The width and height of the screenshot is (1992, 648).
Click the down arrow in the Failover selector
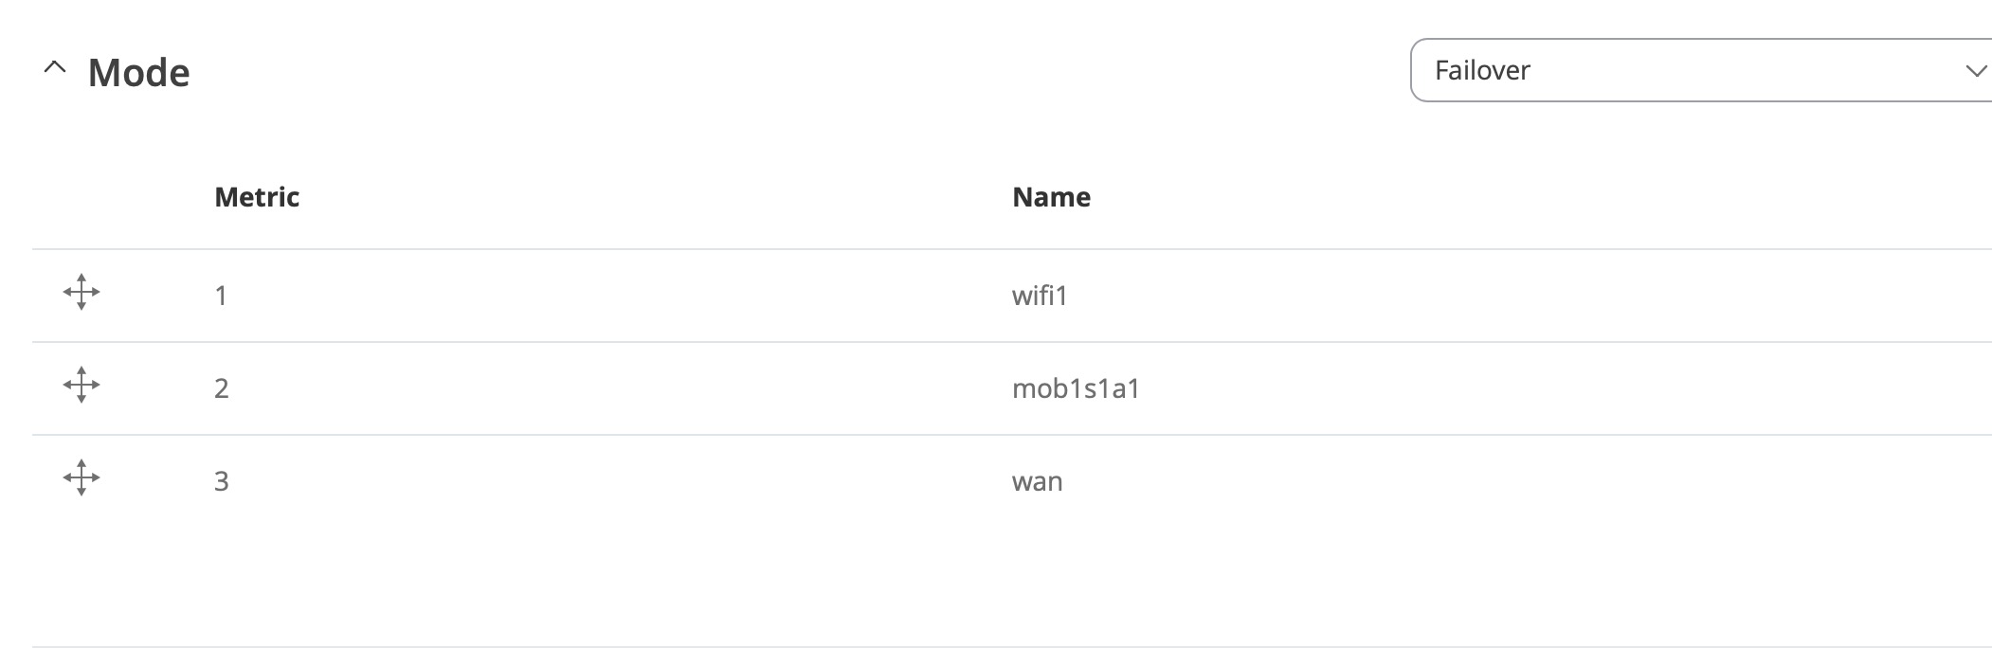click(x=1976, y=71)
